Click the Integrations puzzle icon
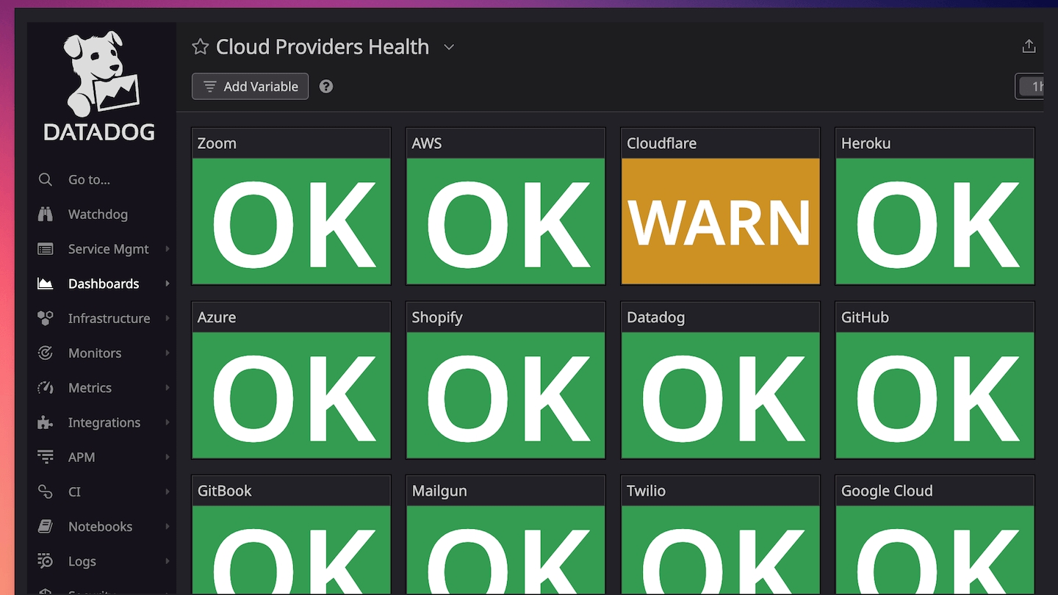Viewport: 1058px width, 595px height. click(x=46, y=422)
